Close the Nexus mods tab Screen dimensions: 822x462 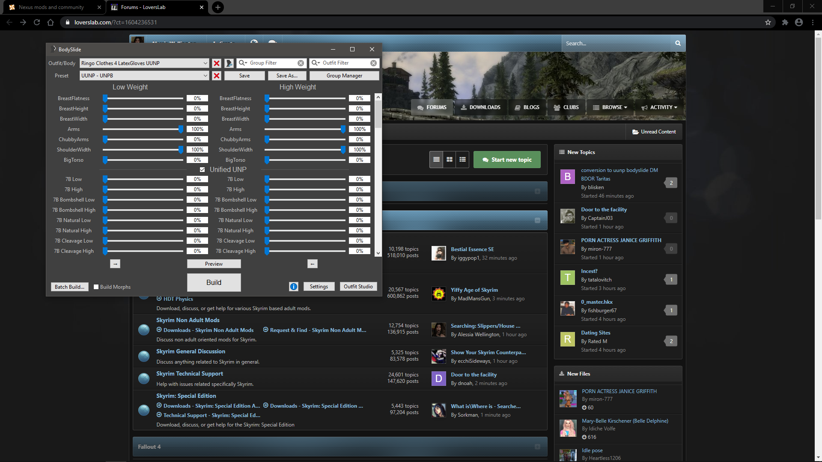click(99, 7)
